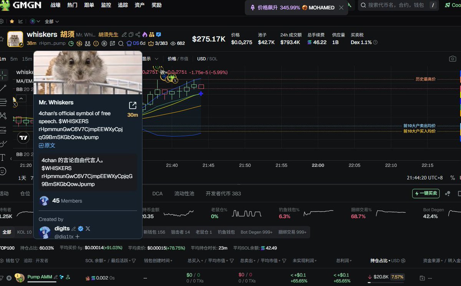Image resolution: width=461 pixels, height=286 pixels.
Task: Click the 原文 original text link
Action: click(47, 145)
